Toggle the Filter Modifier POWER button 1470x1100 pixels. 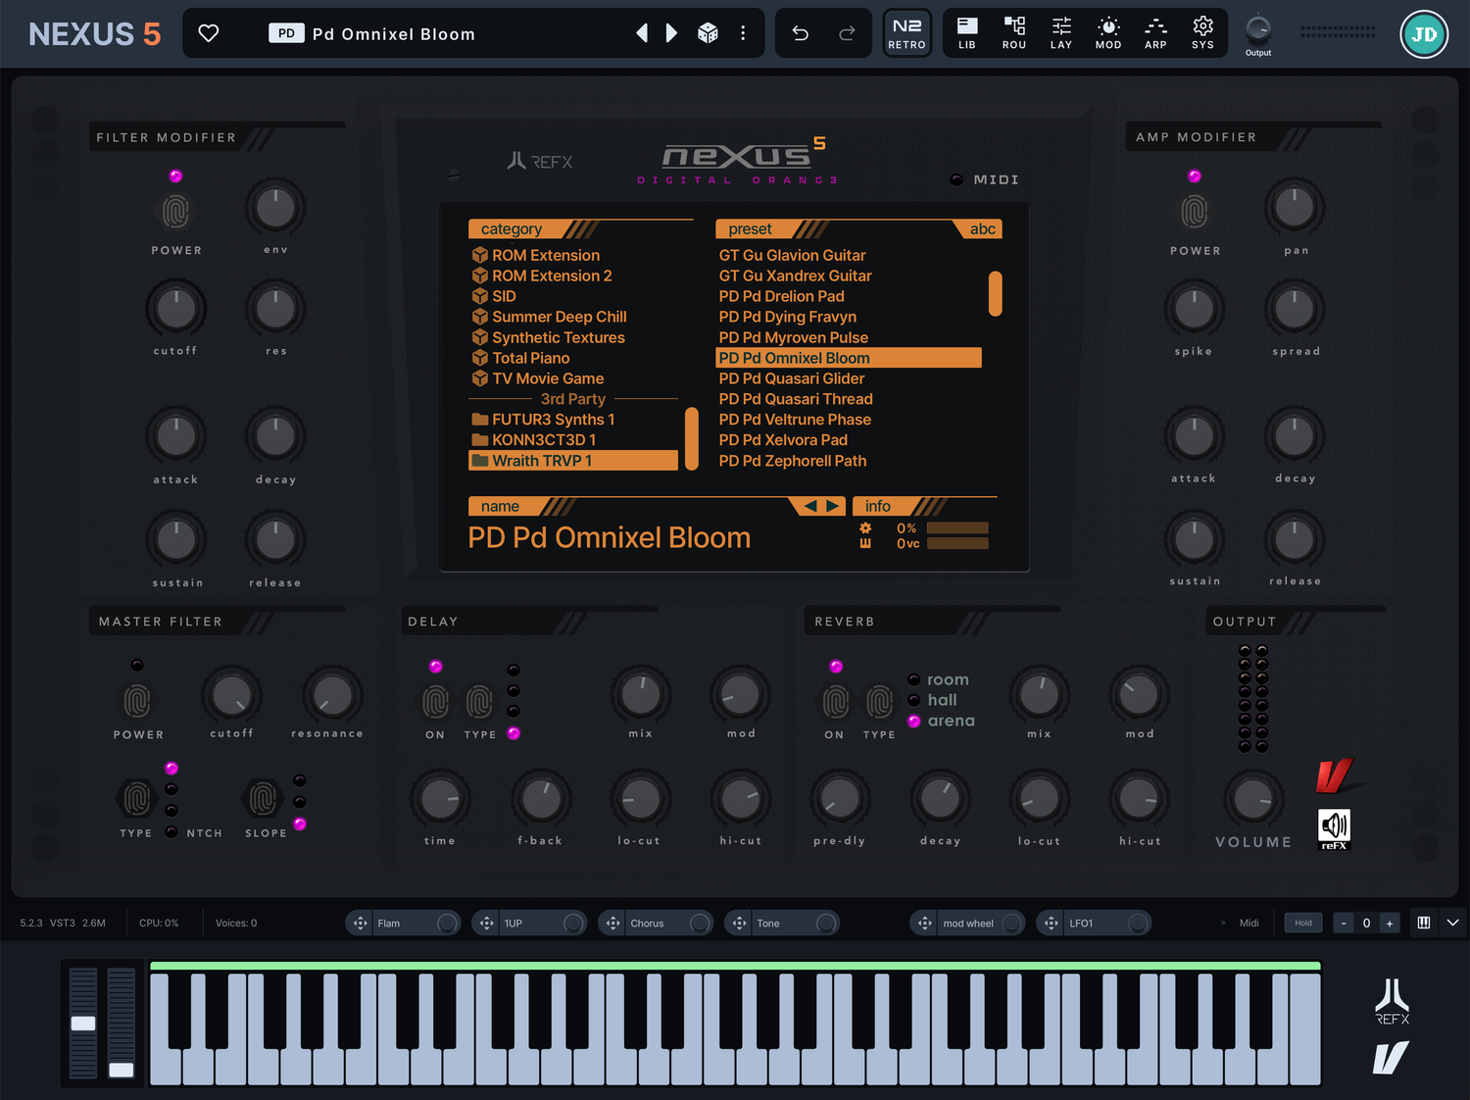(176, 210)
